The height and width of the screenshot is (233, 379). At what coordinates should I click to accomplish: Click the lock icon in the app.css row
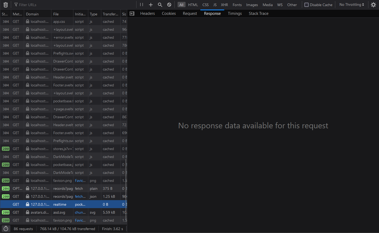27,21
